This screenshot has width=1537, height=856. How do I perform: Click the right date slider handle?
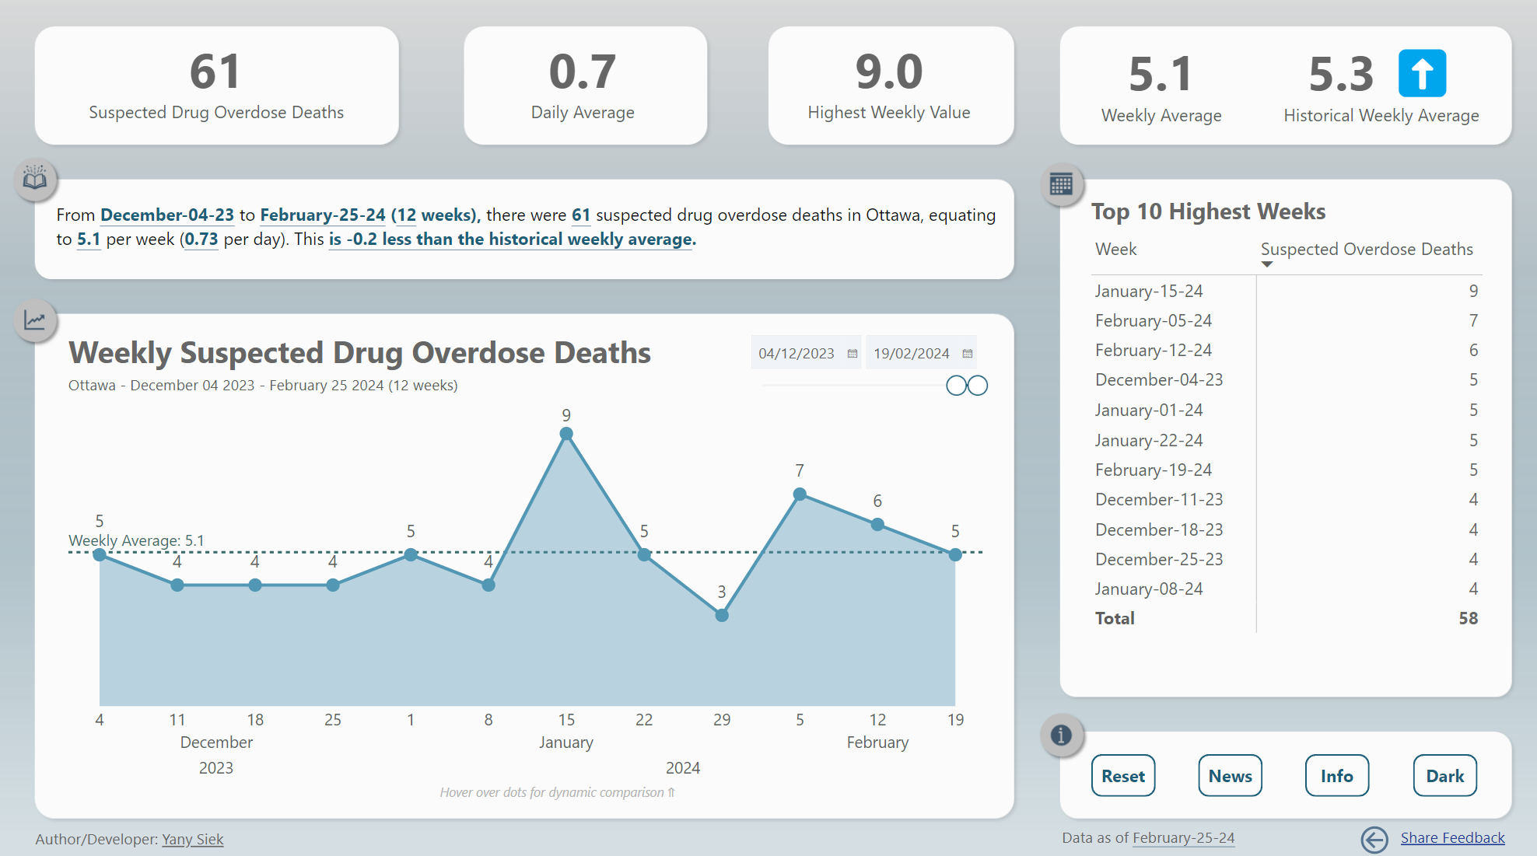pyautogui.click(x=978, y=386)
